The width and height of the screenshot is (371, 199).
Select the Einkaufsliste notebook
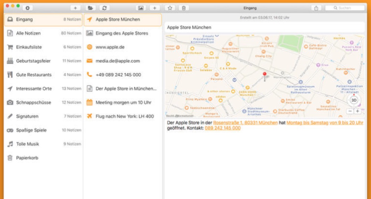click(x=29, y=47)
